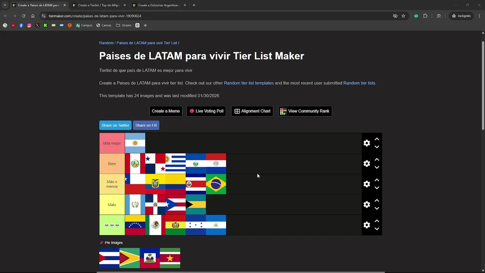The width and height of the screenshot is (485, 273).
Task: Switch to the Create a Tierlist / Top de Alfajores tab
Action: pos(99,5)
